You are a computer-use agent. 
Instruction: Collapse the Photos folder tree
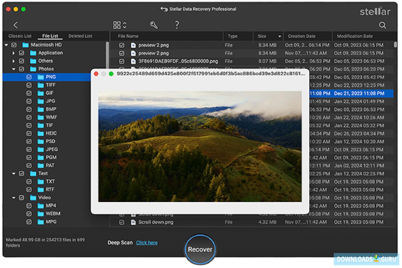point(13,69)
